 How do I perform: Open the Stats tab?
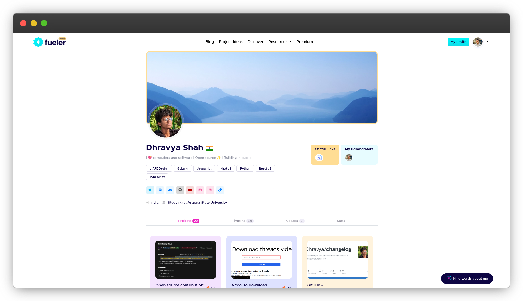tap(341, 221)
